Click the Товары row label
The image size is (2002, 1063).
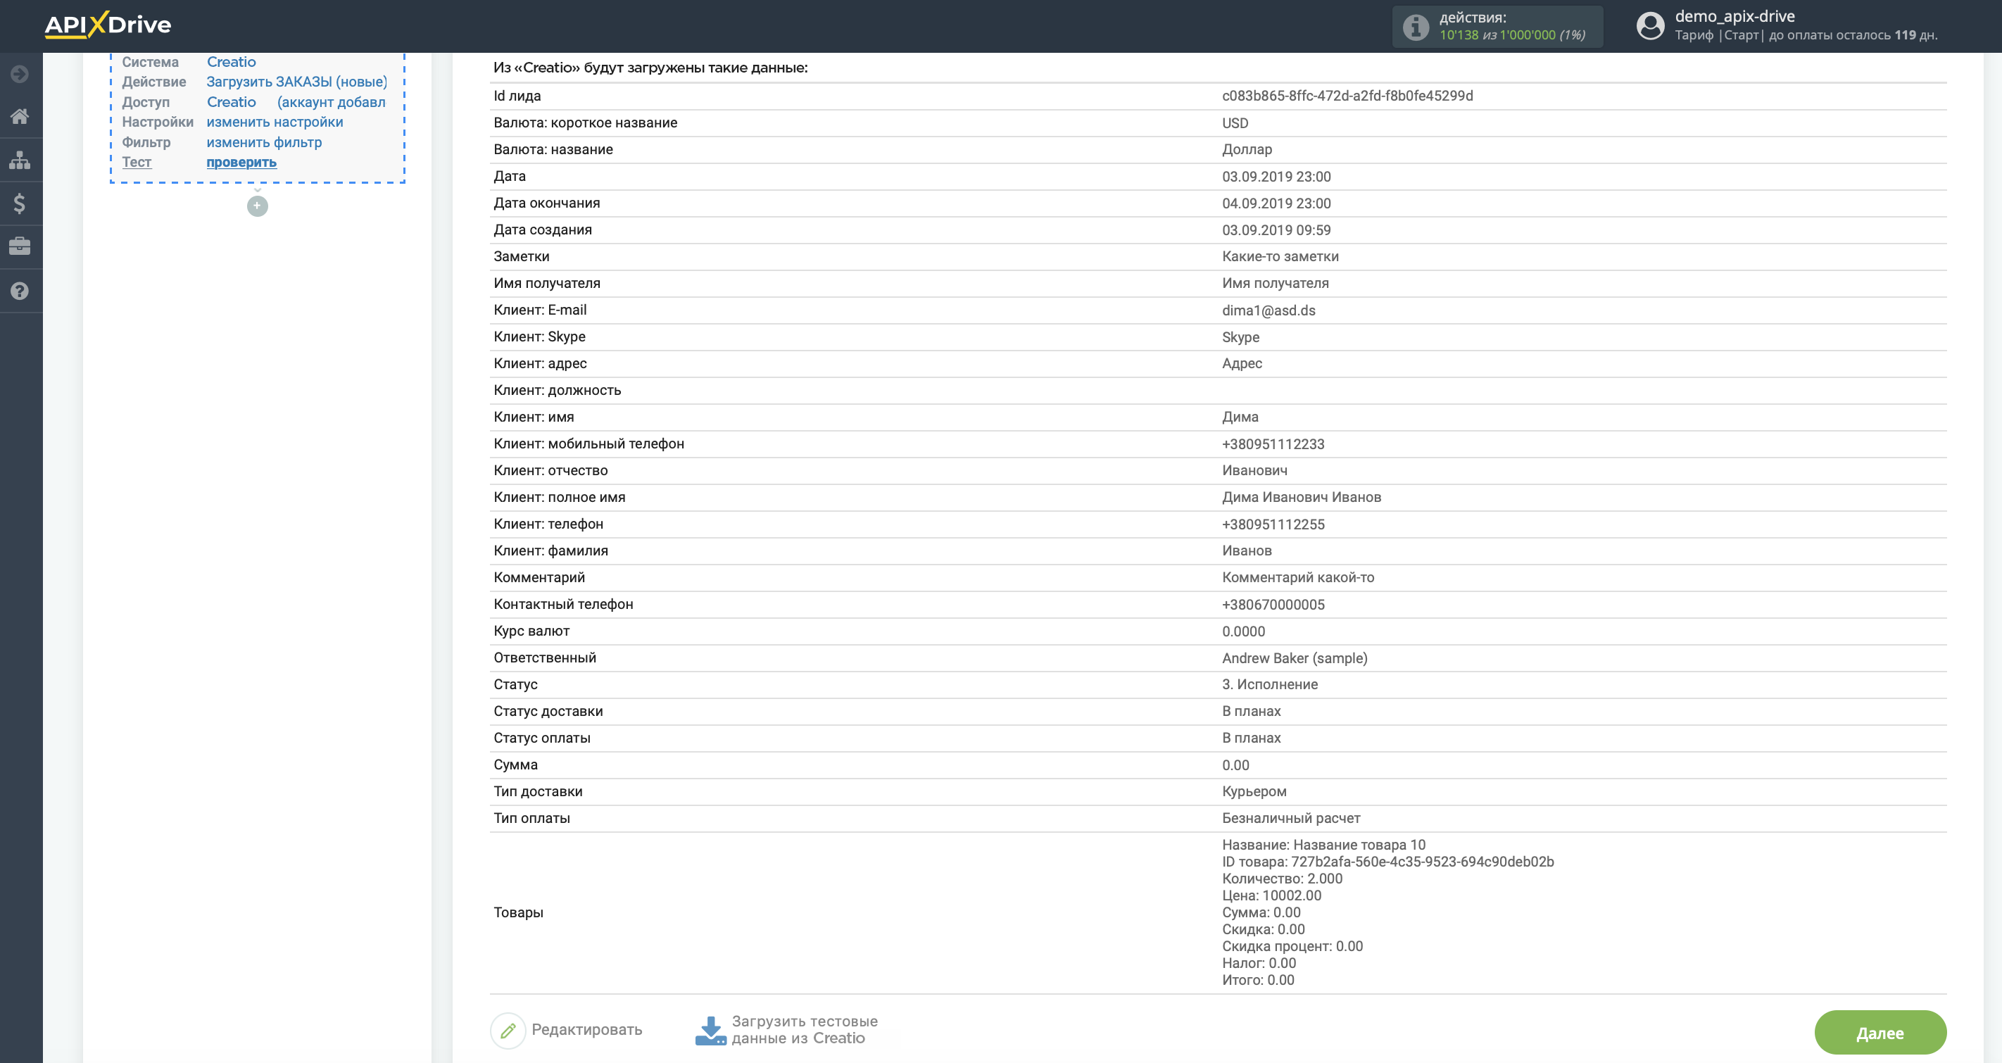pyautogui.click(x=518, y=912)
